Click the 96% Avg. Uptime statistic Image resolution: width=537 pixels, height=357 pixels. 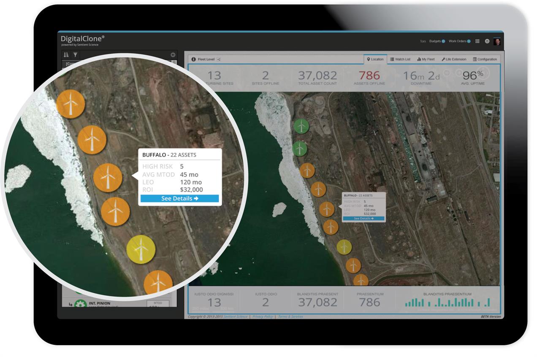[472, 78]
